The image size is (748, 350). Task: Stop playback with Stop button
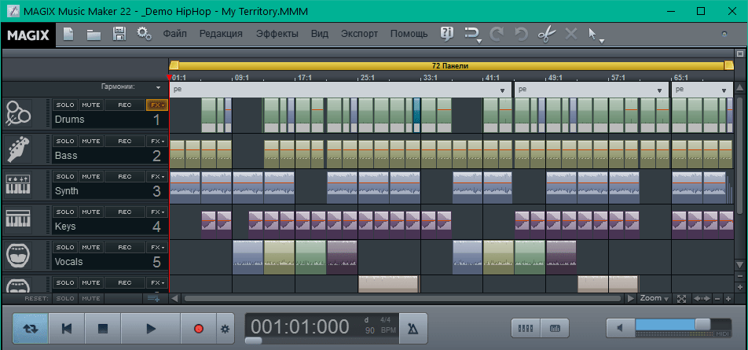tap(103, 329)
